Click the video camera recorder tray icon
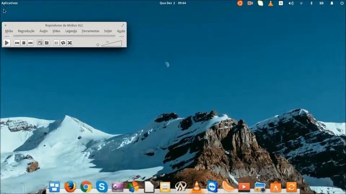346x194 pixels. pos(250,3)
